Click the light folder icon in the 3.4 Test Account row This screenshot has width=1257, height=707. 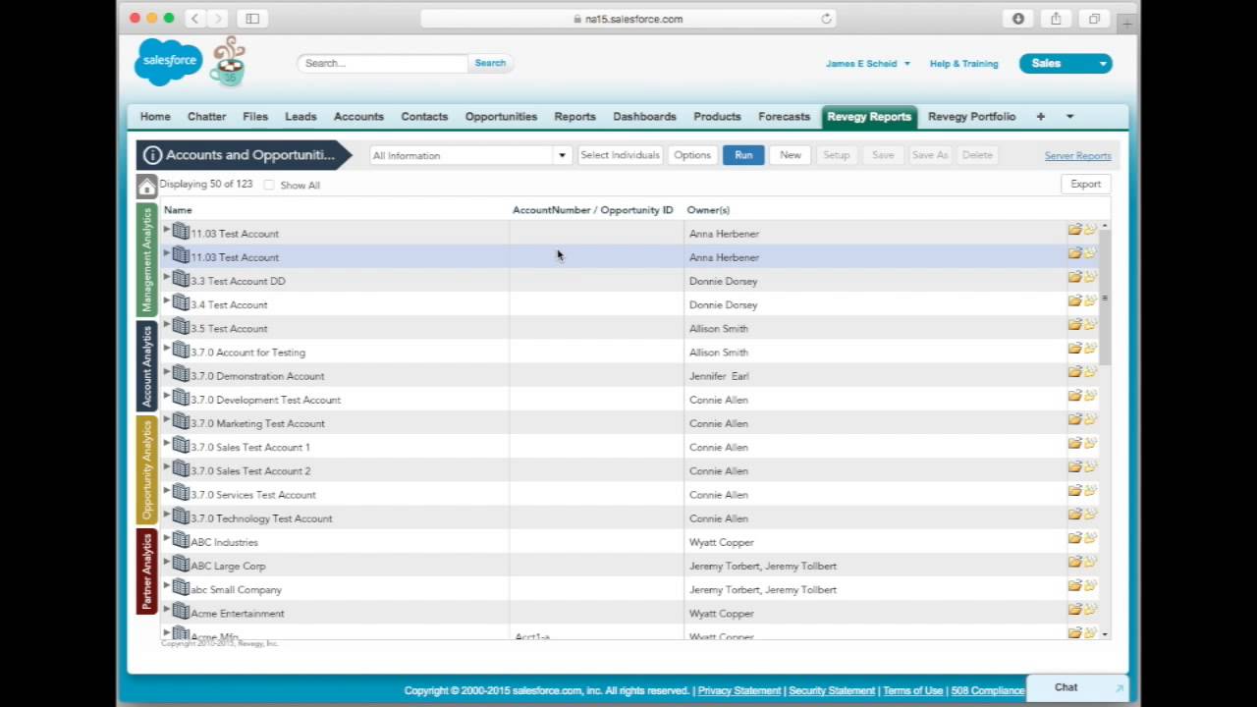click(1089, 300)
